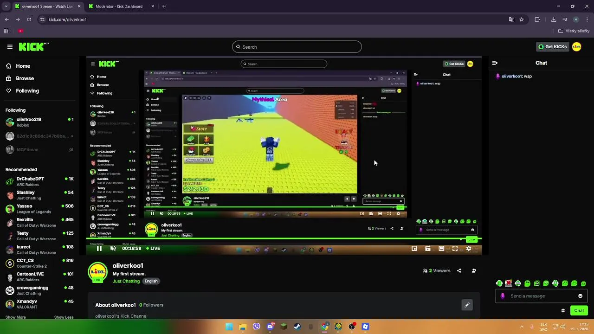Open the Kick hamburger menu
594x334 pixels.
click(x=10, y=47)
